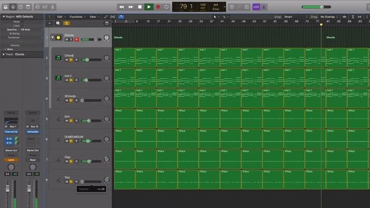Viewport: 370px width, 208px height.
Task: Collapse the Region MIDI Defaults disclosure triangle
Action: (x=3, y=17)
